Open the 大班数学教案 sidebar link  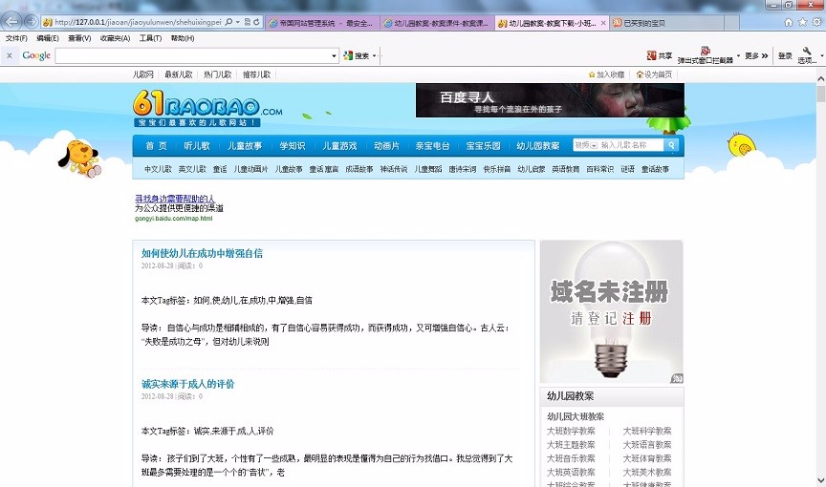(571, 431)
